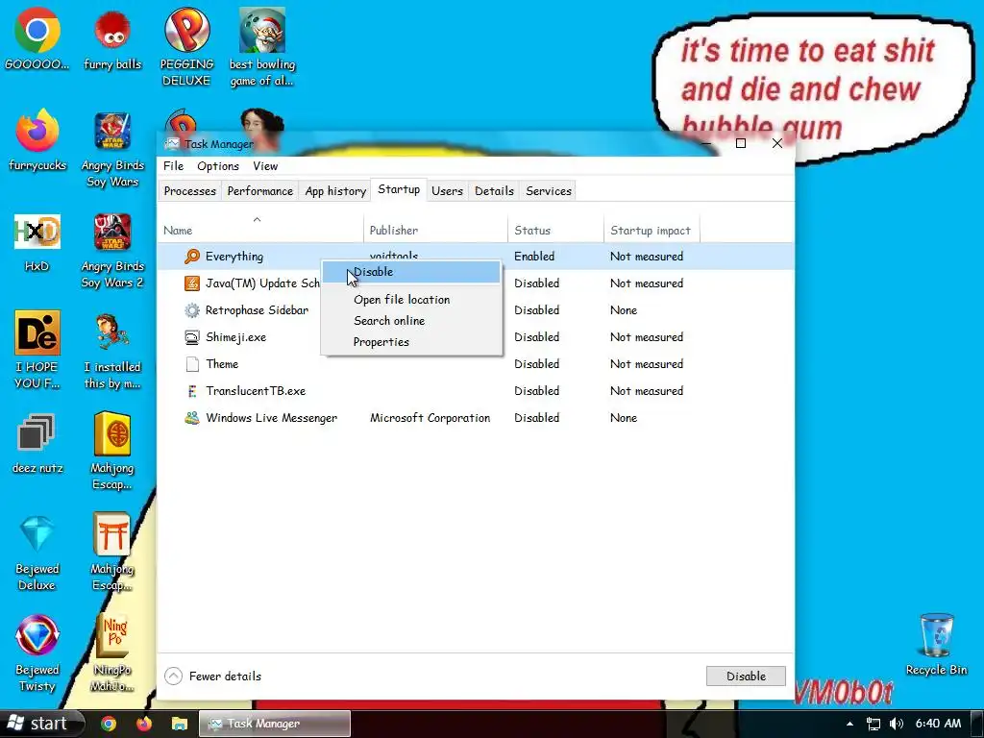Show hidden tray icons arrow
The image size is (984, 738).
[849, 725]
